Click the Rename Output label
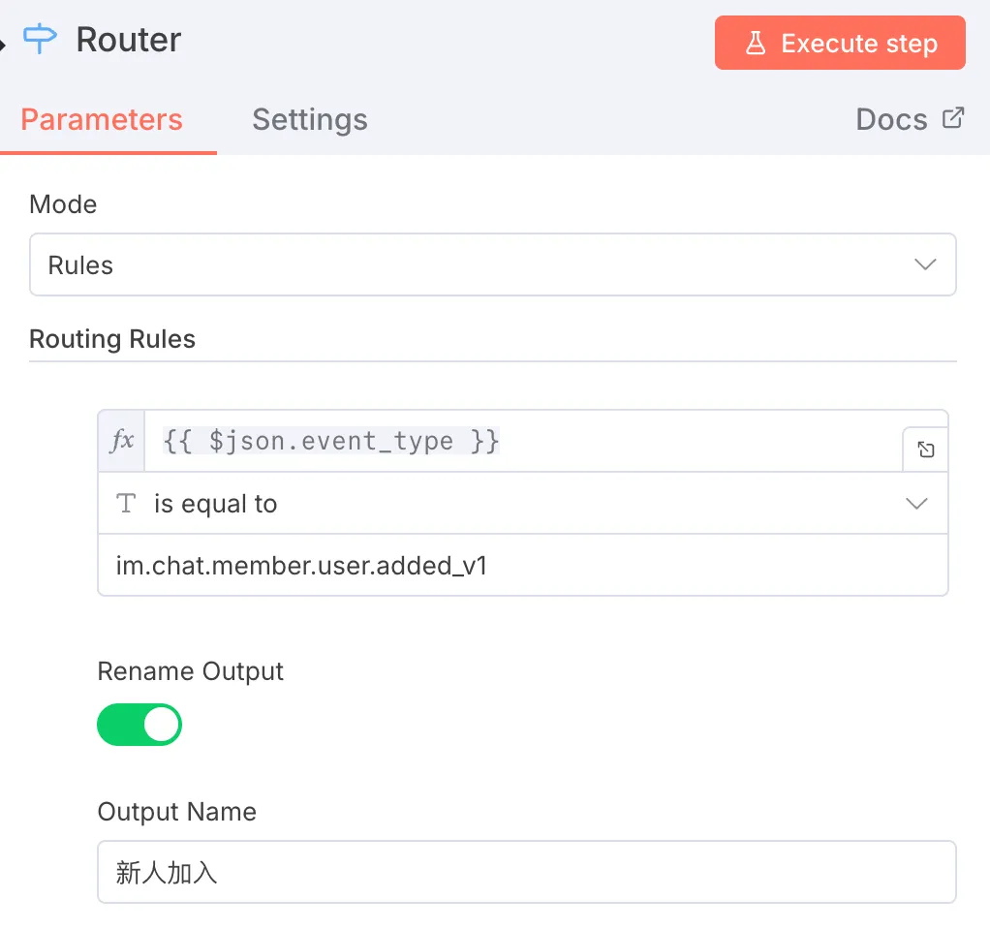Screen dimensions: 990x930 pyautogui.click(x=191, y=671)
